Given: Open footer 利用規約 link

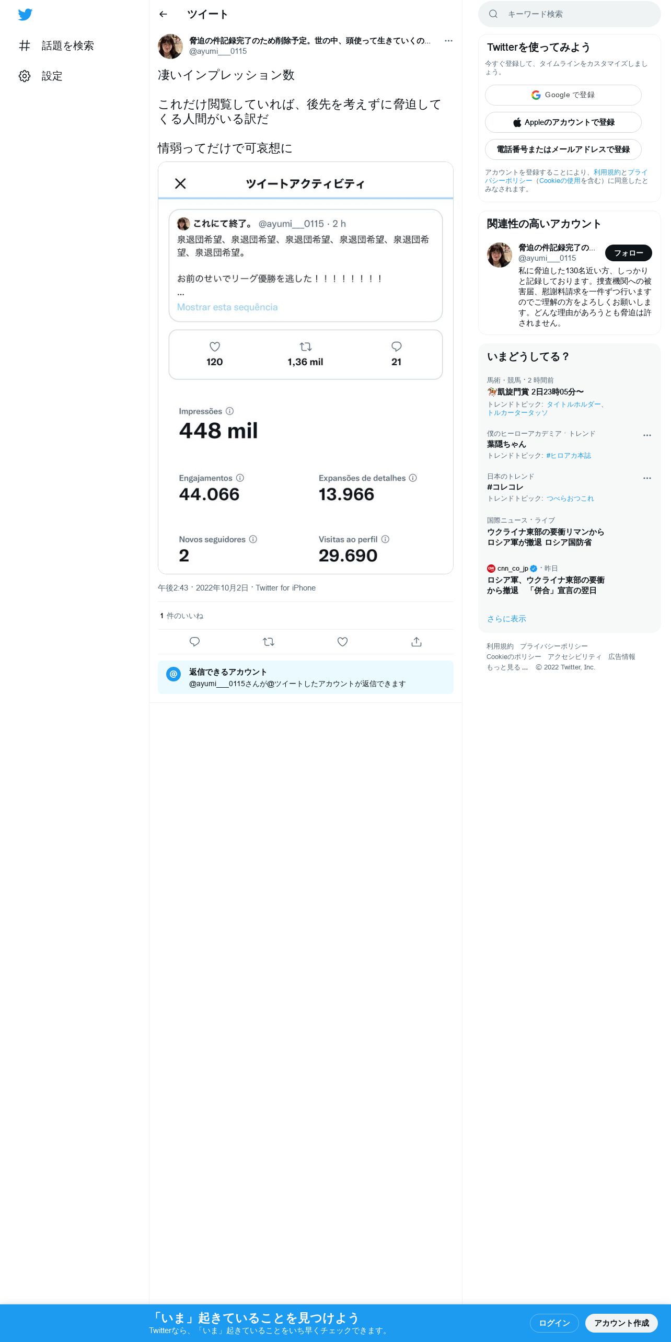Looking at the screenshot, I should [500, 646].
